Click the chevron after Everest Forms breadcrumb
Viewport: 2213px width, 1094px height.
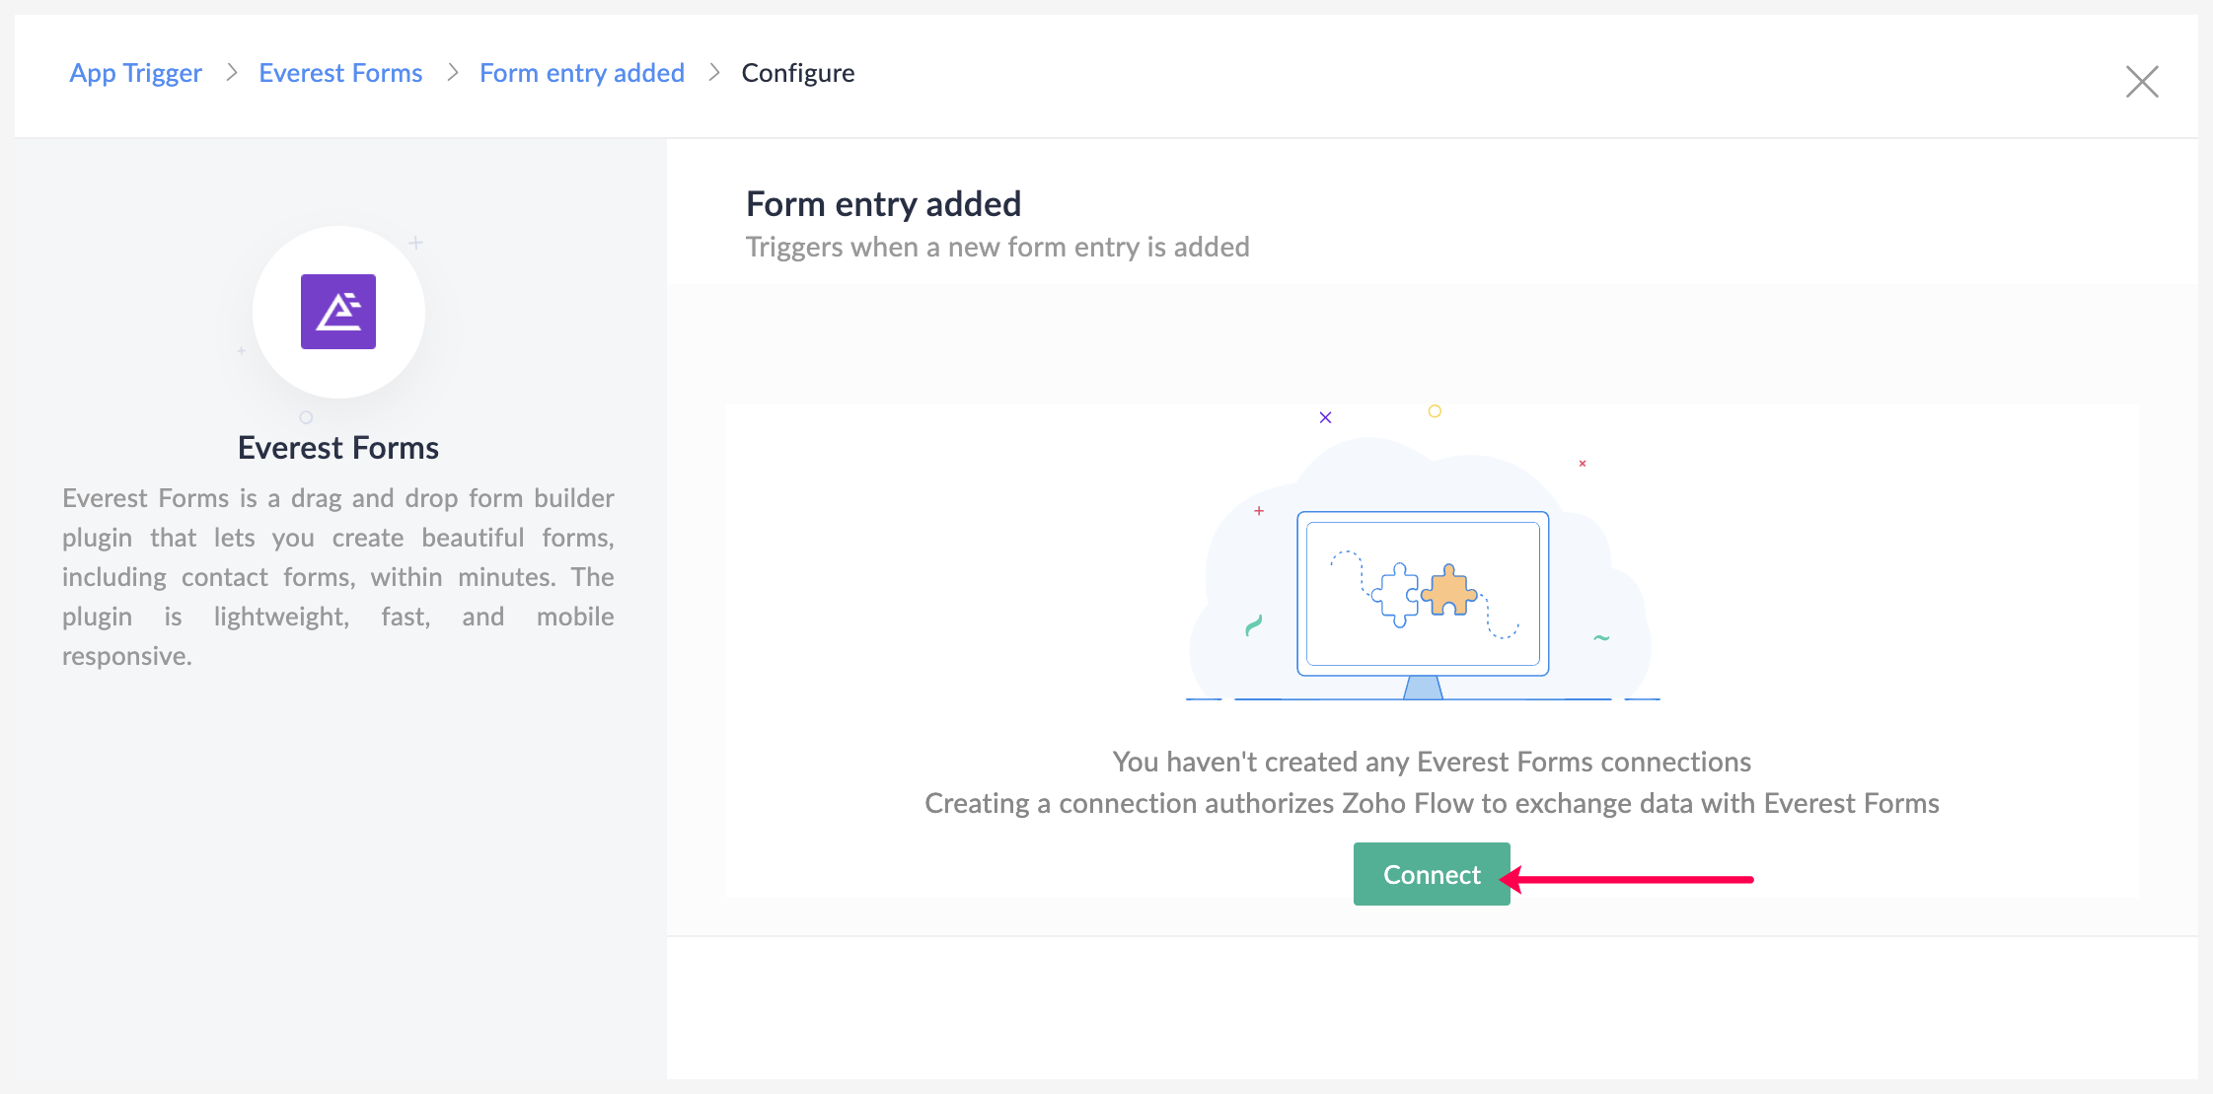point(453,72)
